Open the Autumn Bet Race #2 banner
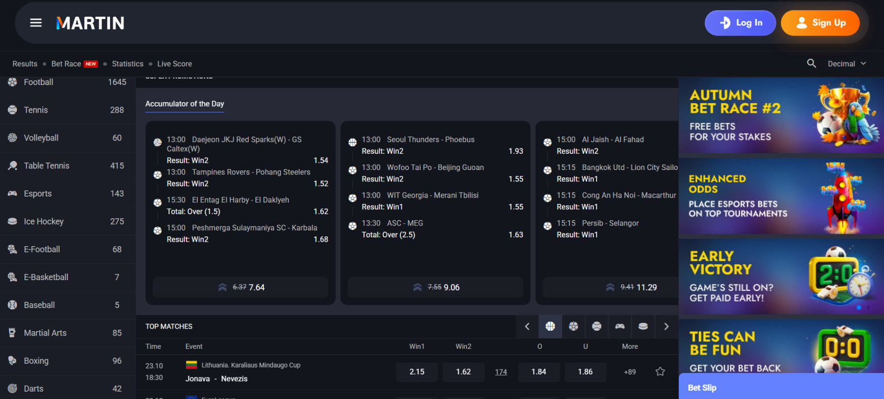The image size is (884, 399). 781,115
